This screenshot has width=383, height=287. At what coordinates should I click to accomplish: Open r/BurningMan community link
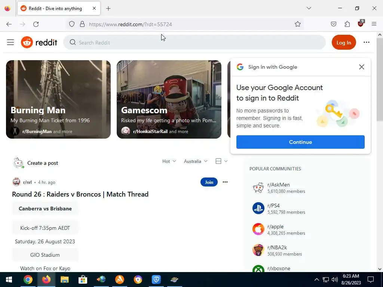pos(37,132)
